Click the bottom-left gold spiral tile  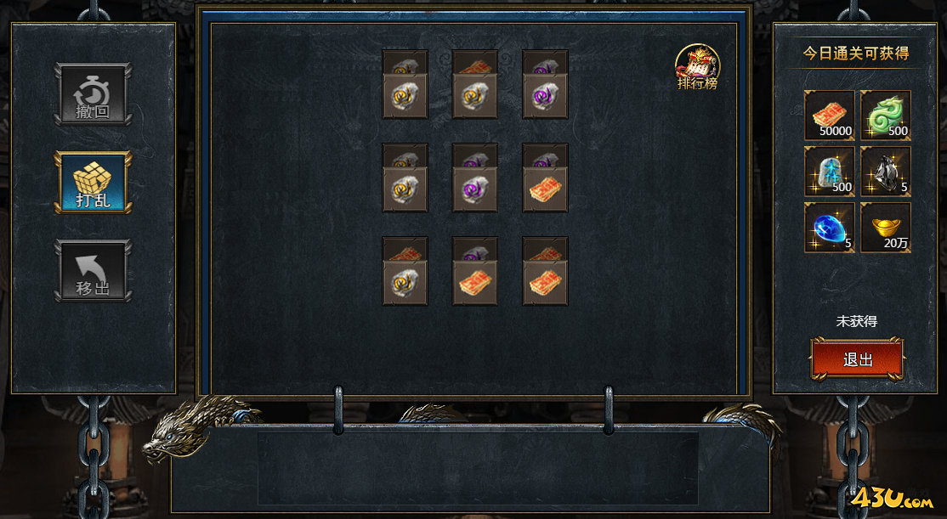coord(405,282)
